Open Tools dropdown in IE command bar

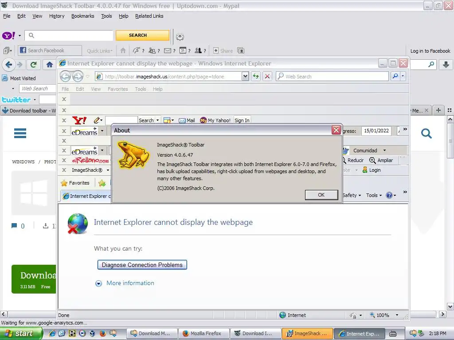pos(374,195)
